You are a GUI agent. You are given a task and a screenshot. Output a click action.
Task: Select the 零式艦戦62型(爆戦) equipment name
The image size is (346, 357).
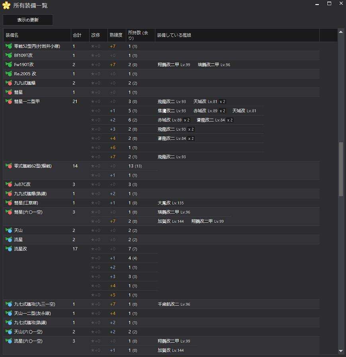point(33,166)
